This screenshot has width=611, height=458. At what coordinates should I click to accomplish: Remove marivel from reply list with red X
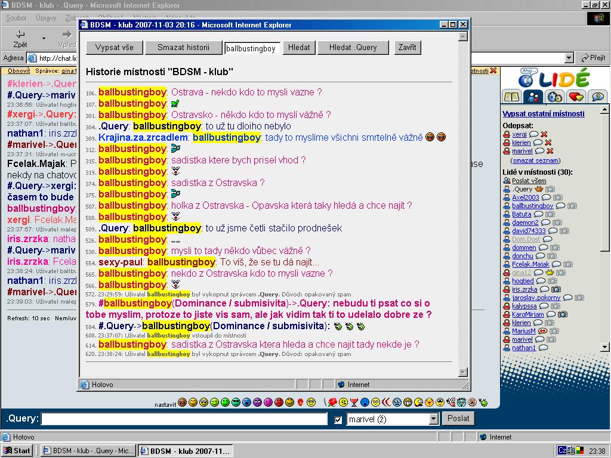tap(550, 151)
